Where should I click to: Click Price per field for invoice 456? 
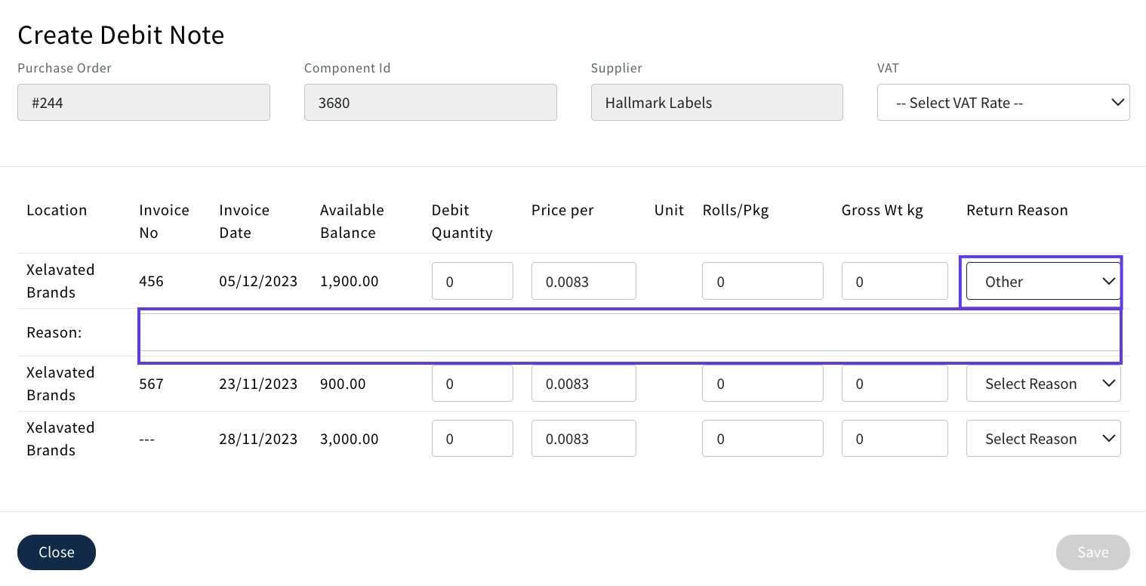coord(583,282)
